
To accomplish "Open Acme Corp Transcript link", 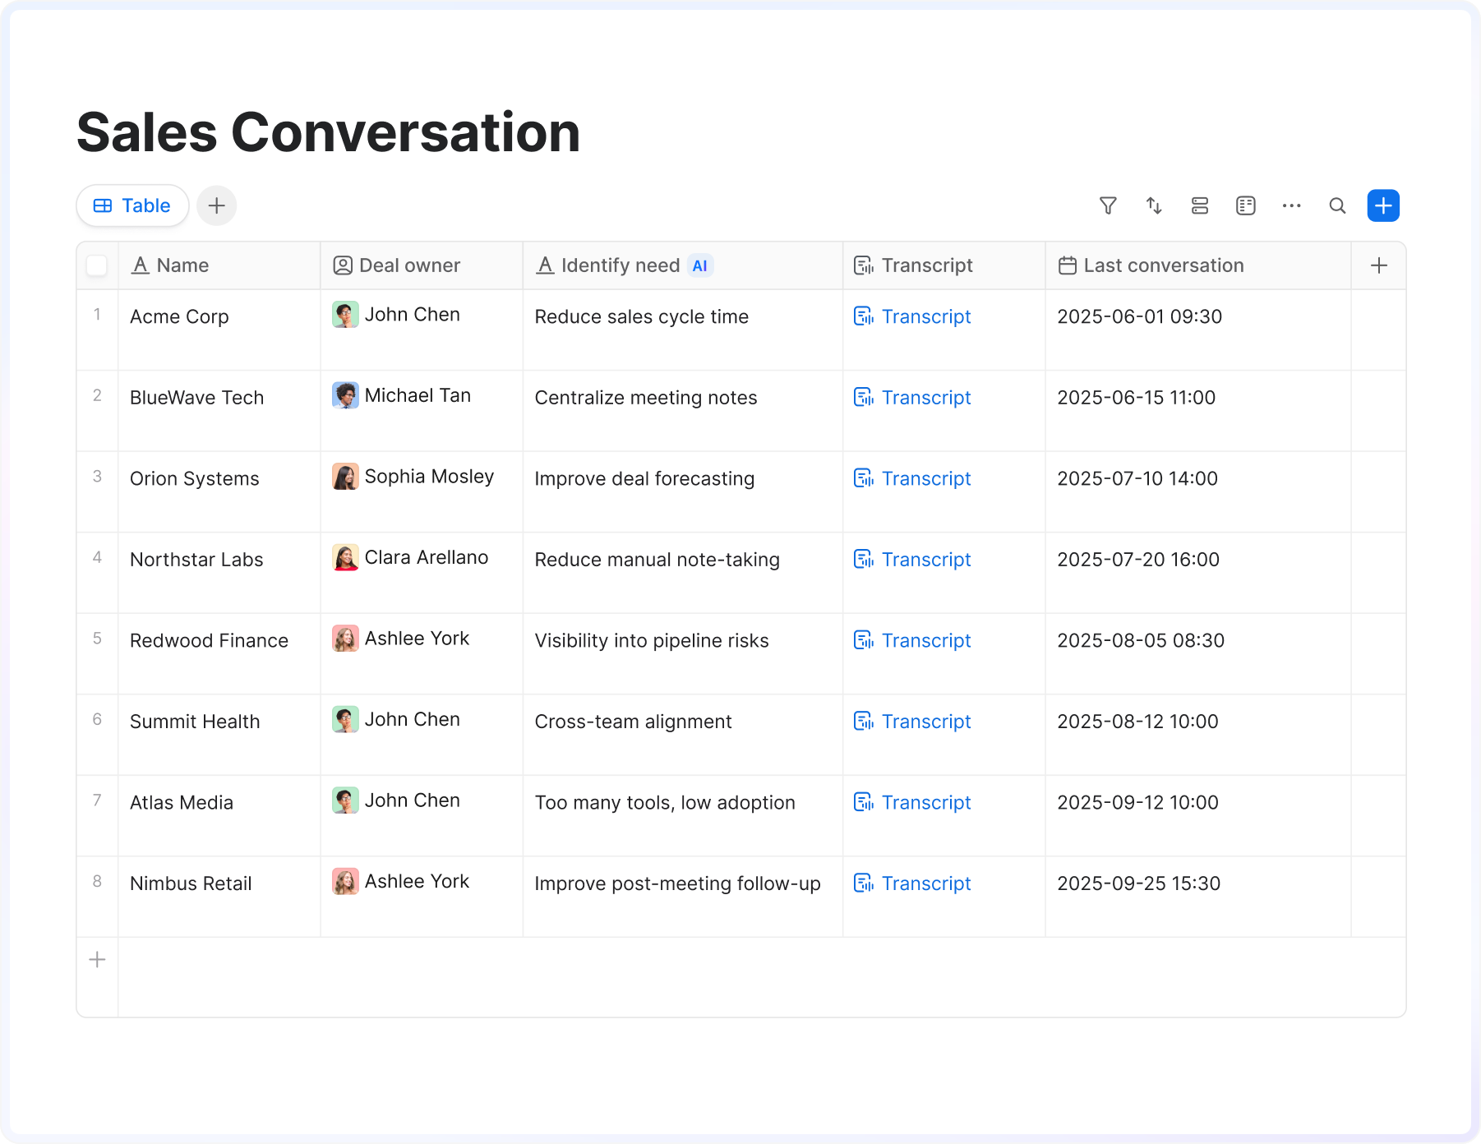I will coord(925,316).
